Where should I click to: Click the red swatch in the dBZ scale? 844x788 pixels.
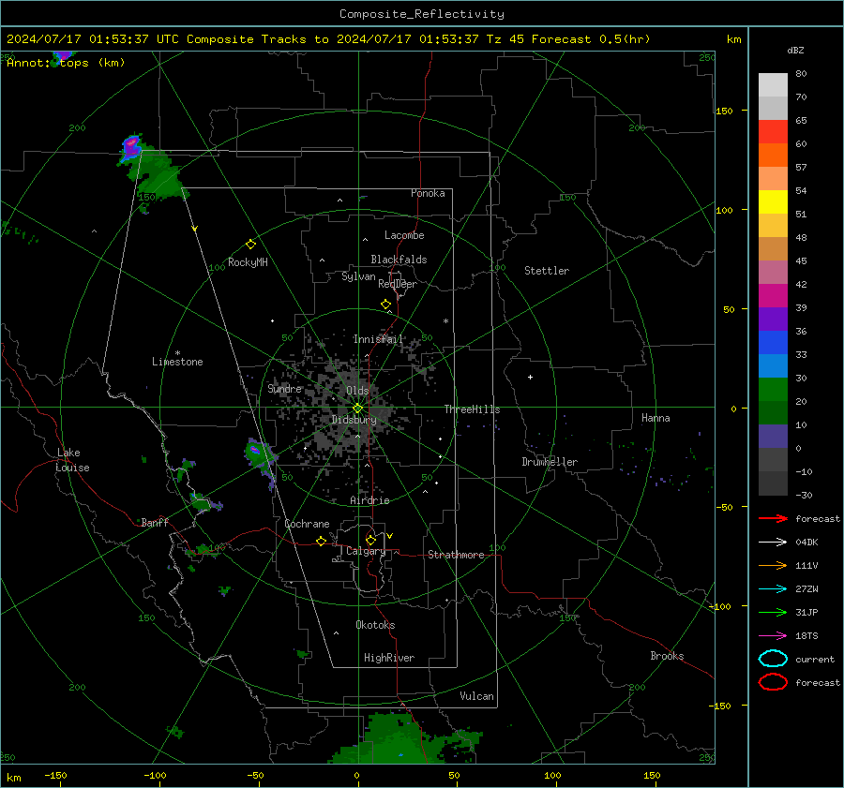(x=773, y=132)
